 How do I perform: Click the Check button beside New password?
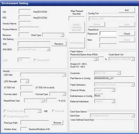click(x=127, y=40)
